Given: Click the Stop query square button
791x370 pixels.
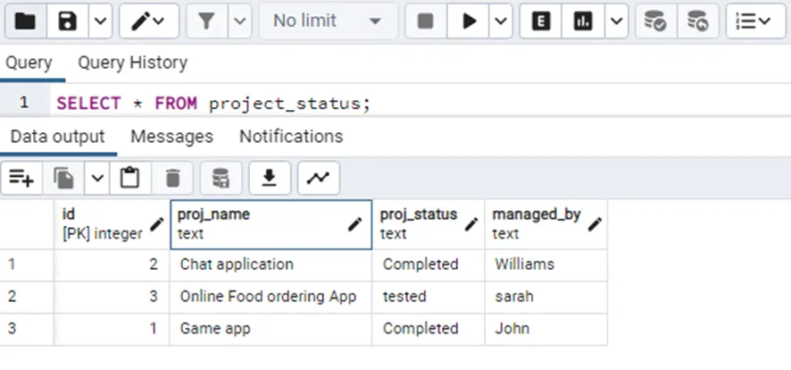Looking at the screenshot, I should click(426, 21).
